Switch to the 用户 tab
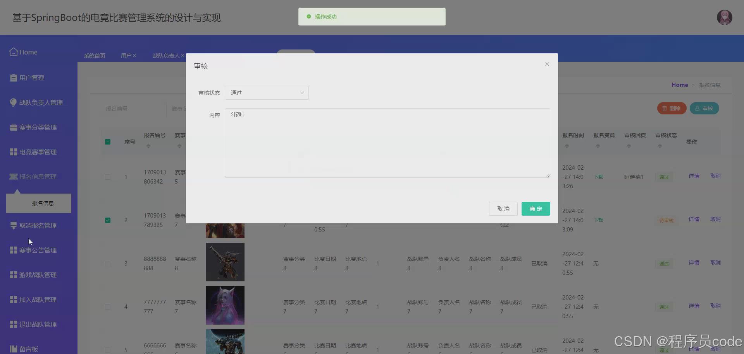 point(127,55)
